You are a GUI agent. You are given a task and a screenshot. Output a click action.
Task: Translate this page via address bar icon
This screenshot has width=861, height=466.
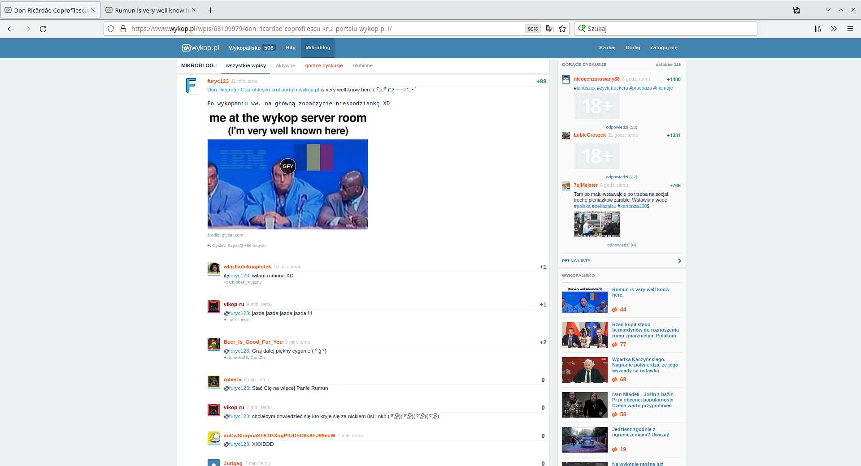point(549,29)
